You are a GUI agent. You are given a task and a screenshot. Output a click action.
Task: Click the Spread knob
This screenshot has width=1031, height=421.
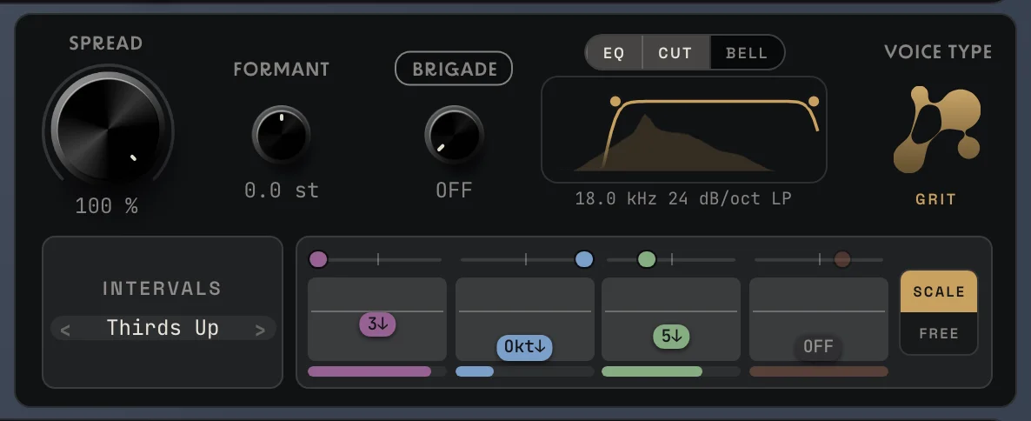point(108,127)
